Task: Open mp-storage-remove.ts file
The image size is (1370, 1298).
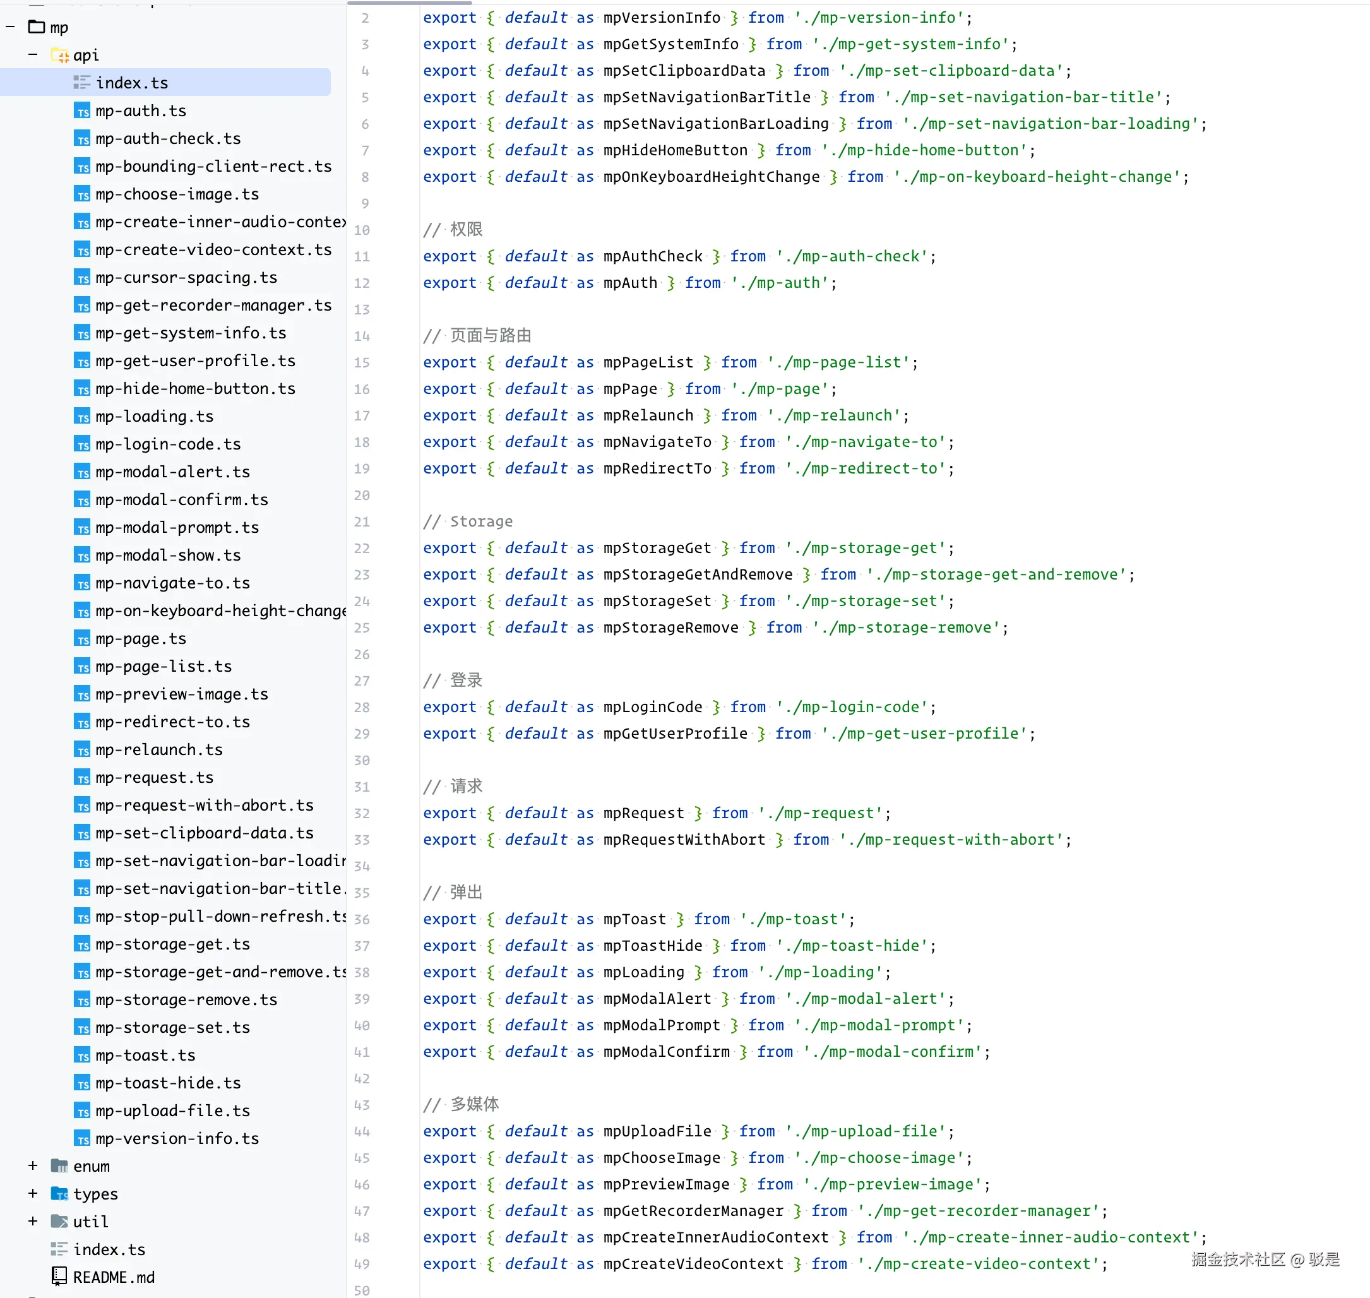Action: click(186, 1000)
